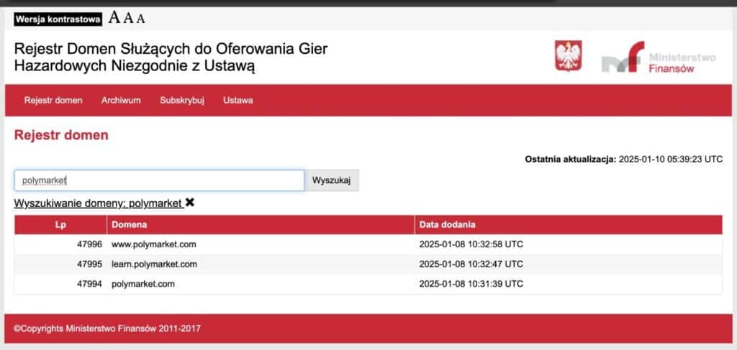Open the Subskrybuj menu item
Image resolution: width=737 pixels, height=350 pixels.
pos(182,101)
